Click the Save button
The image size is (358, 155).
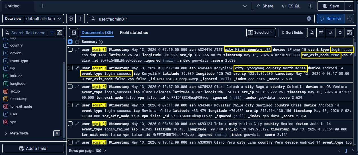click(331, 6)
